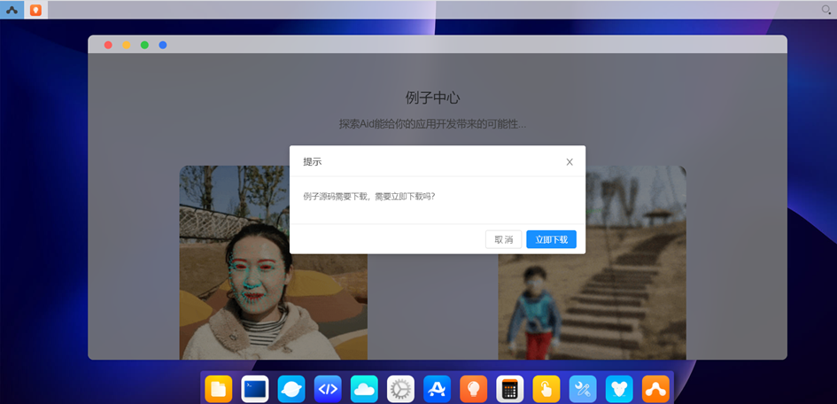Open the code editor dock icon

click(328, 389)
